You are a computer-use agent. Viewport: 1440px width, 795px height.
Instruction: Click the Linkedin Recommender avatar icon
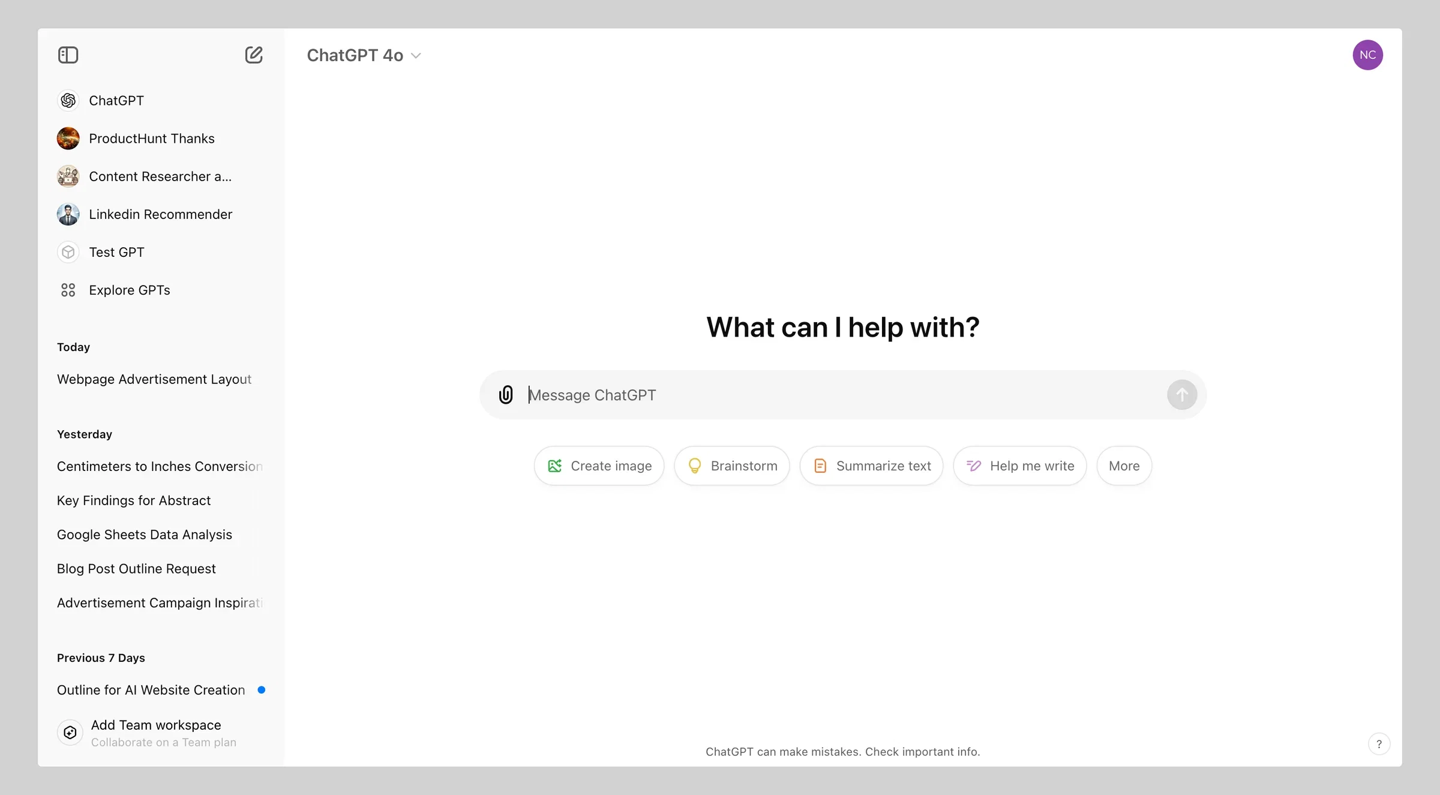(68, 214)
